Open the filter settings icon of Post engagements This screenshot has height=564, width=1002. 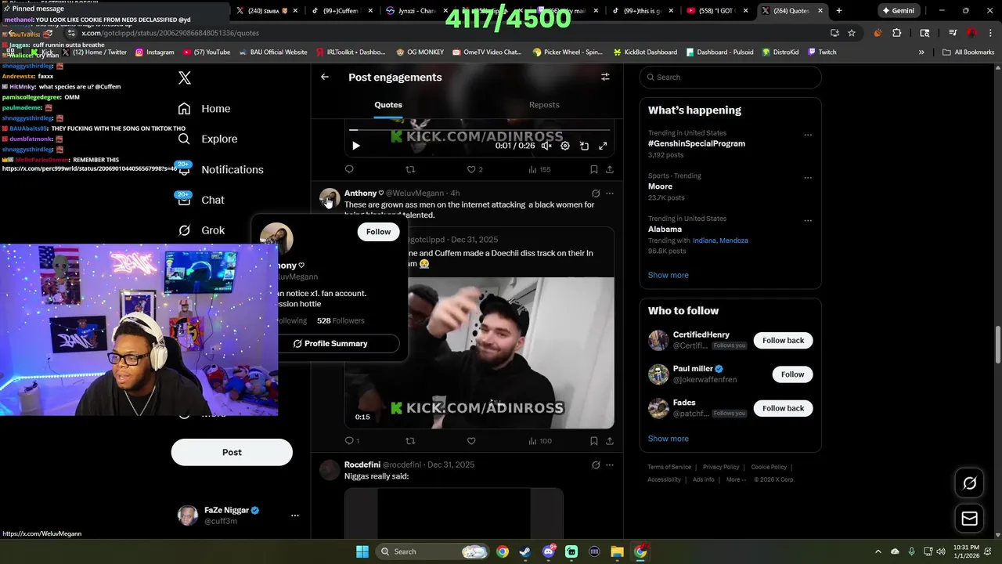(605, 77)
